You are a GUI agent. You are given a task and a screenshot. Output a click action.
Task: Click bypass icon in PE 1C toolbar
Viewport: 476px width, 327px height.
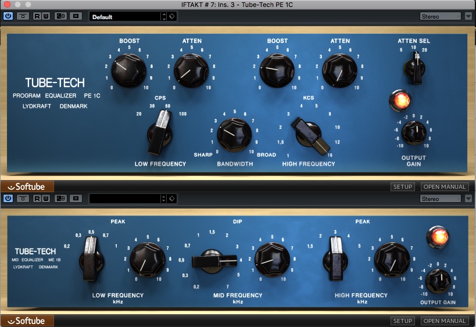[x=23, y=16]
